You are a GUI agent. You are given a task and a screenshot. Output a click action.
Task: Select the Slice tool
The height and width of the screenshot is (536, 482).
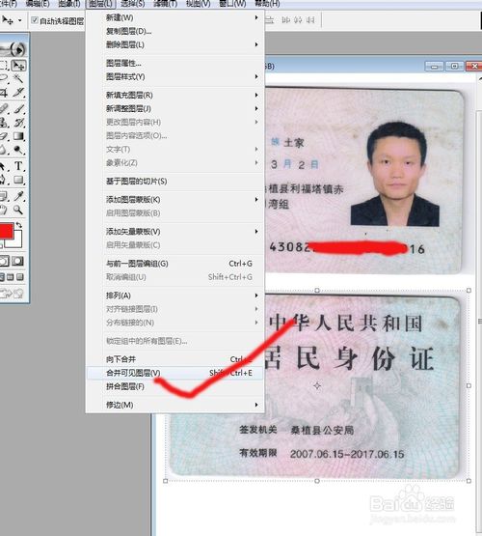point(18,93)
